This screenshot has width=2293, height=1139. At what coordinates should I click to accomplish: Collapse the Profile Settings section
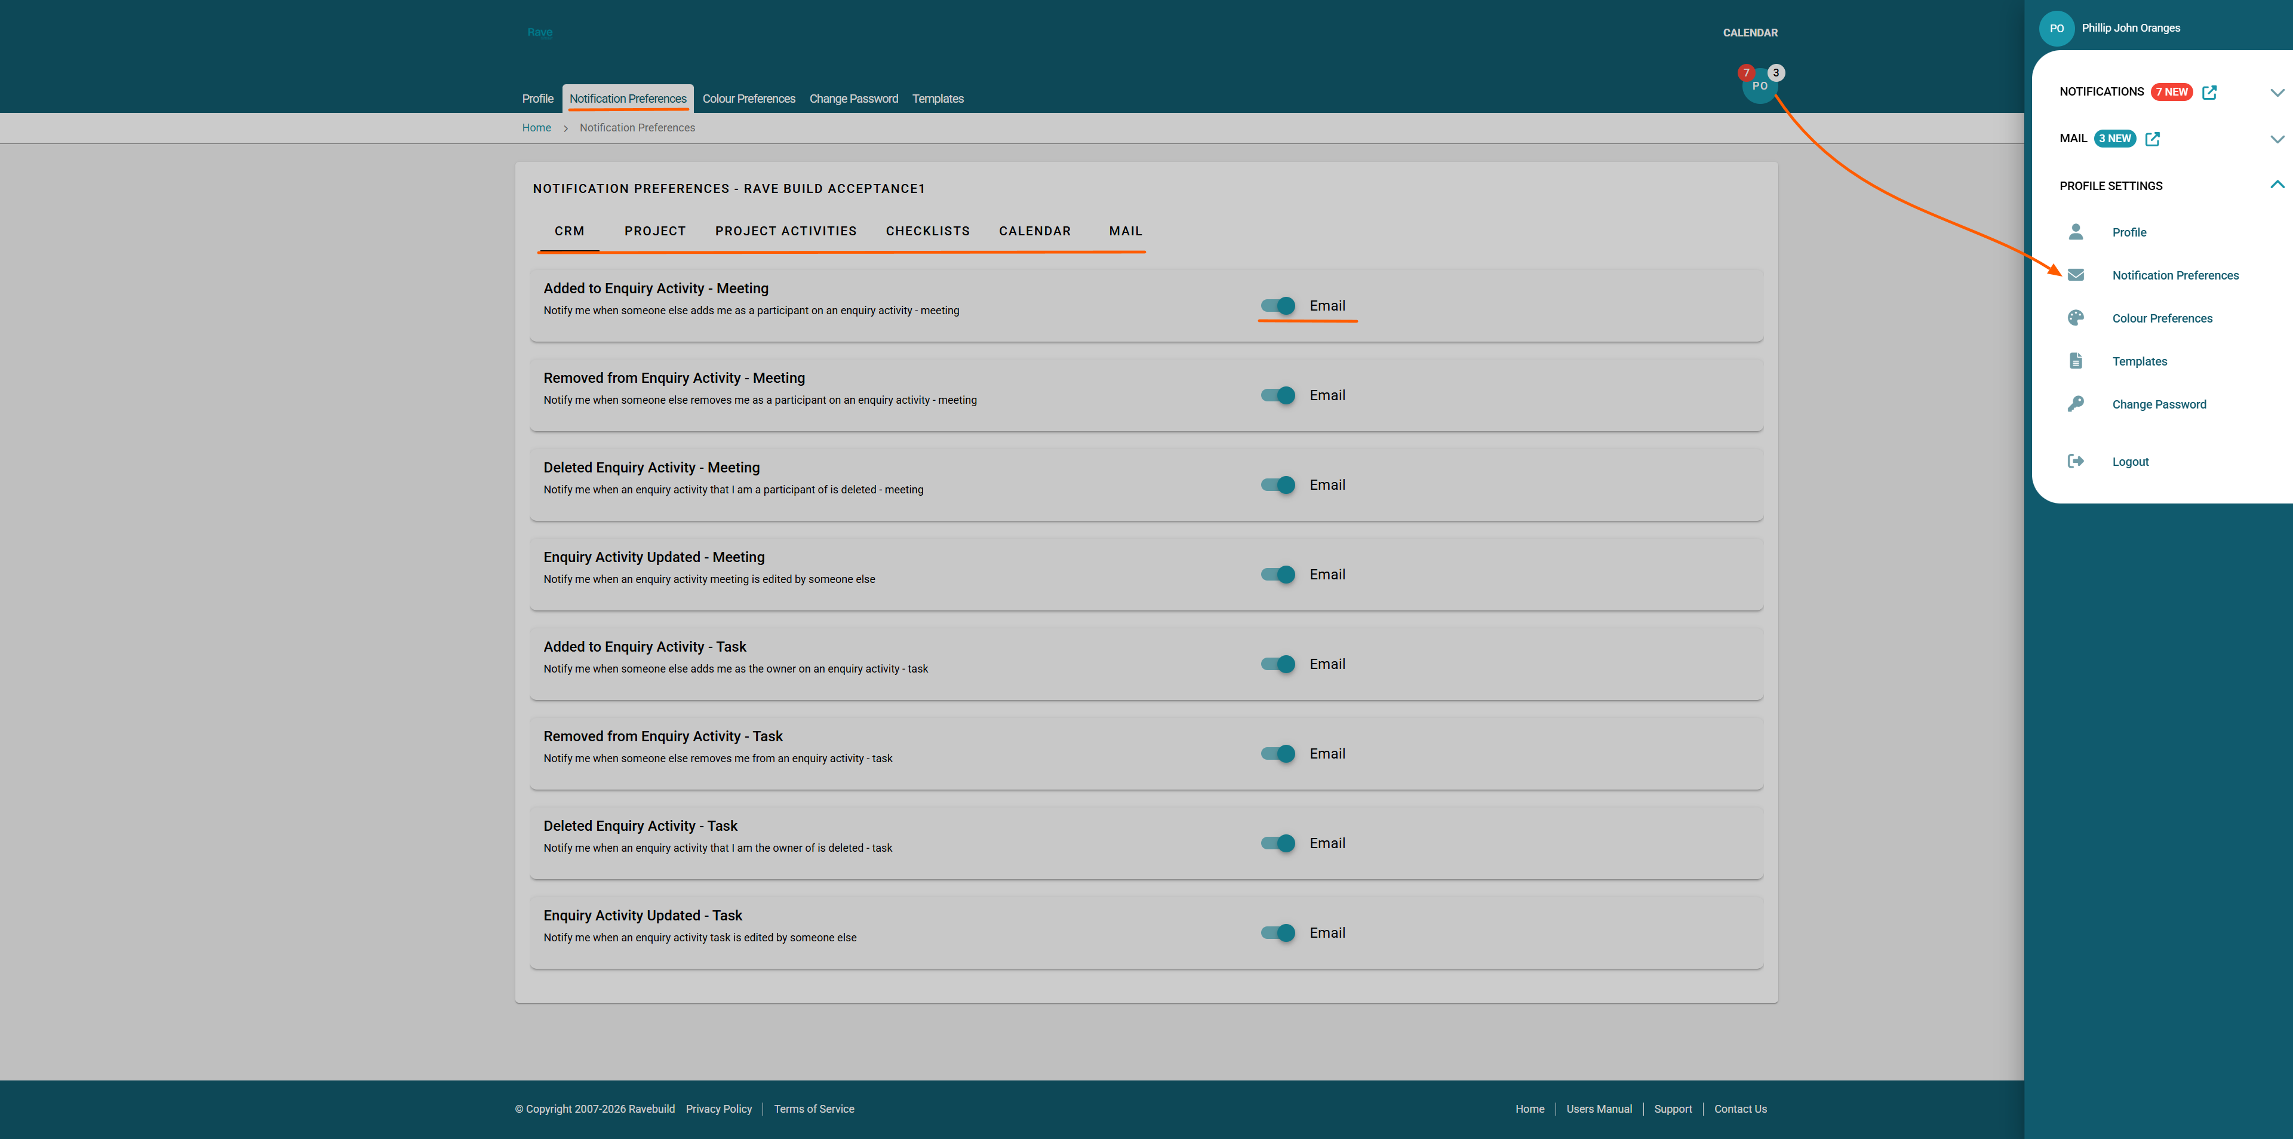[2276, 185]
